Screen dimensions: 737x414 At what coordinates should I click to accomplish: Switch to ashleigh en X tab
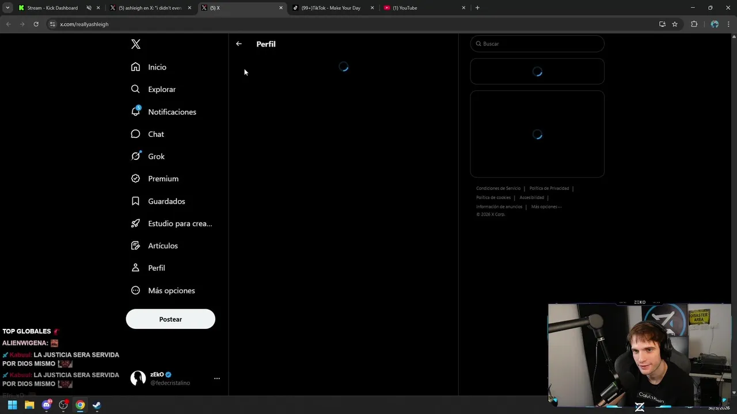pyautogui.click(x=150, y=8)
